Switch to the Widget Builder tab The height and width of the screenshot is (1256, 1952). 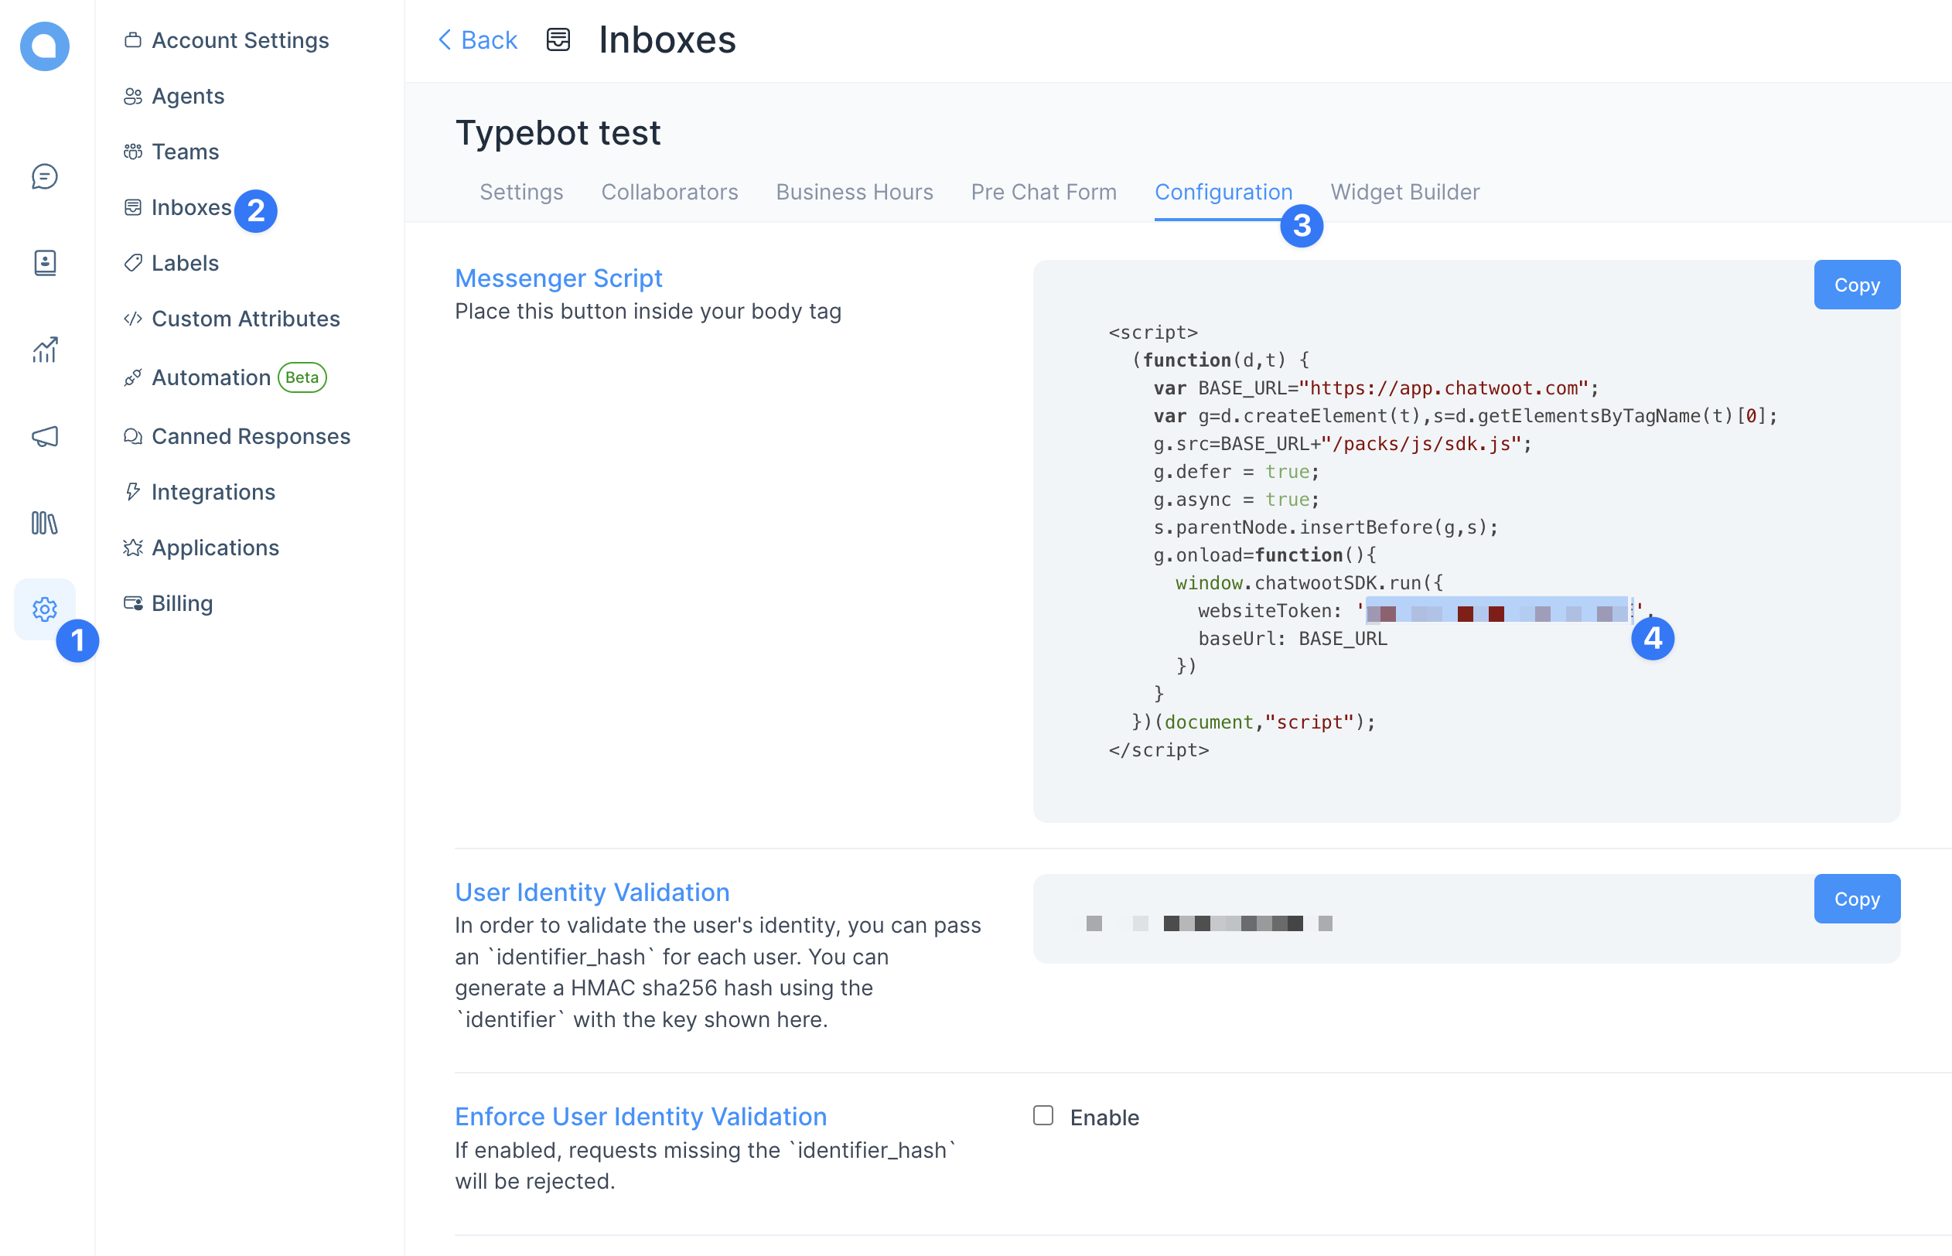point(1404,193)
